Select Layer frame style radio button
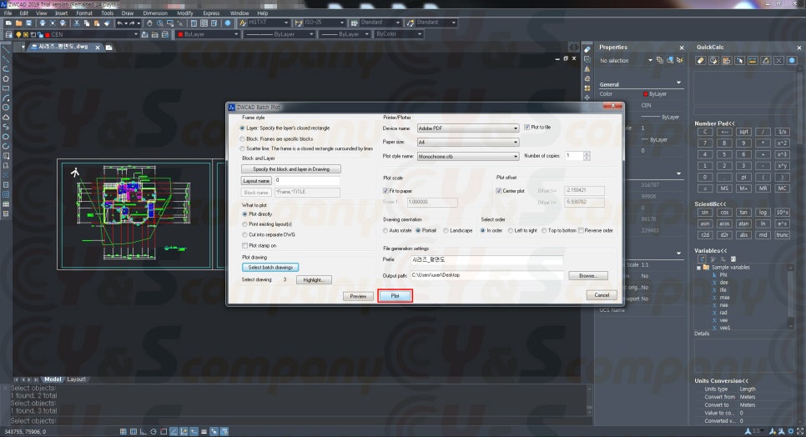 [242, 128]
